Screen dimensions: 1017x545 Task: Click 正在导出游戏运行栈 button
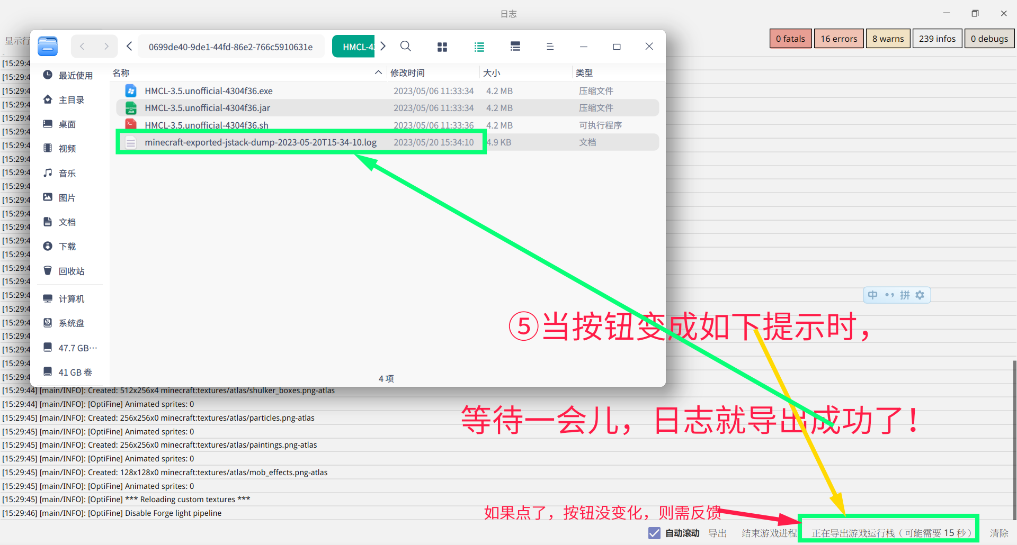[x=891, y=533]
